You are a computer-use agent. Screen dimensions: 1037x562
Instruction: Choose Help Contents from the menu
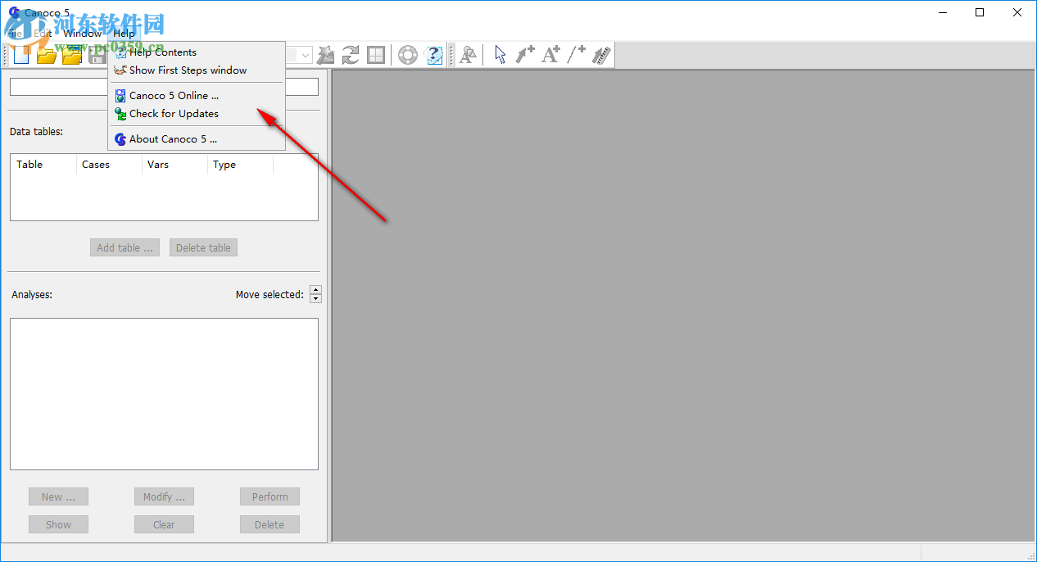point(197,52)
